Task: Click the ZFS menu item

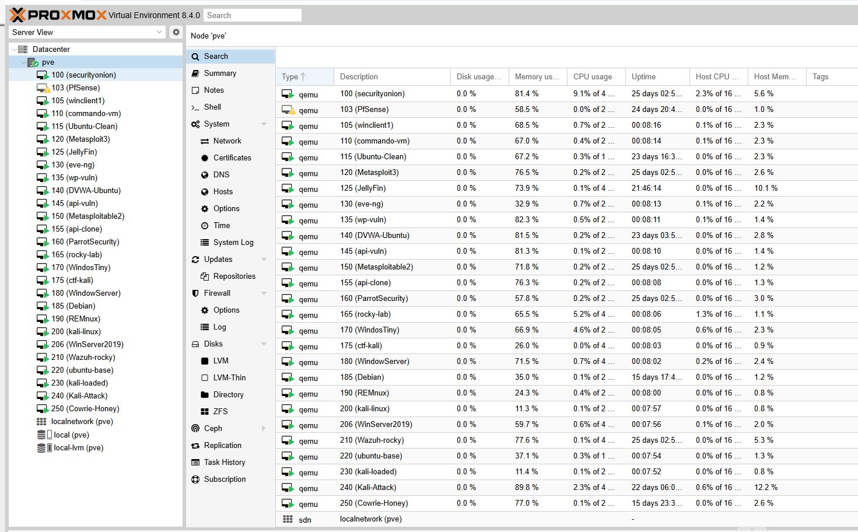Action: [230, 412]
